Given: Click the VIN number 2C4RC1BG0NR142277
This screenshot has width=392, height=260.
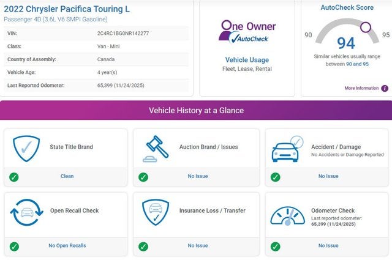Looking at the screenshot, I should click(x=123, y=33).
